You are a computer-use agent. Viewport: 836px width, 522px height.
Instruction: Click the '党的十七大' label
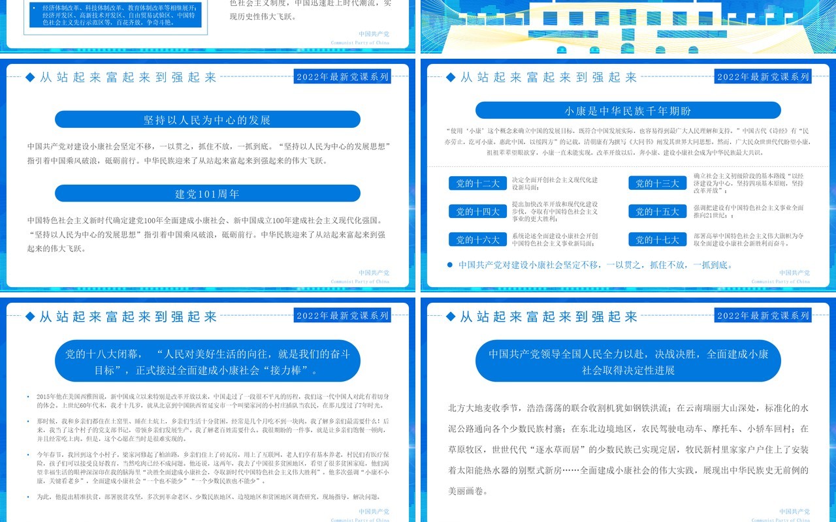[658, 239]
